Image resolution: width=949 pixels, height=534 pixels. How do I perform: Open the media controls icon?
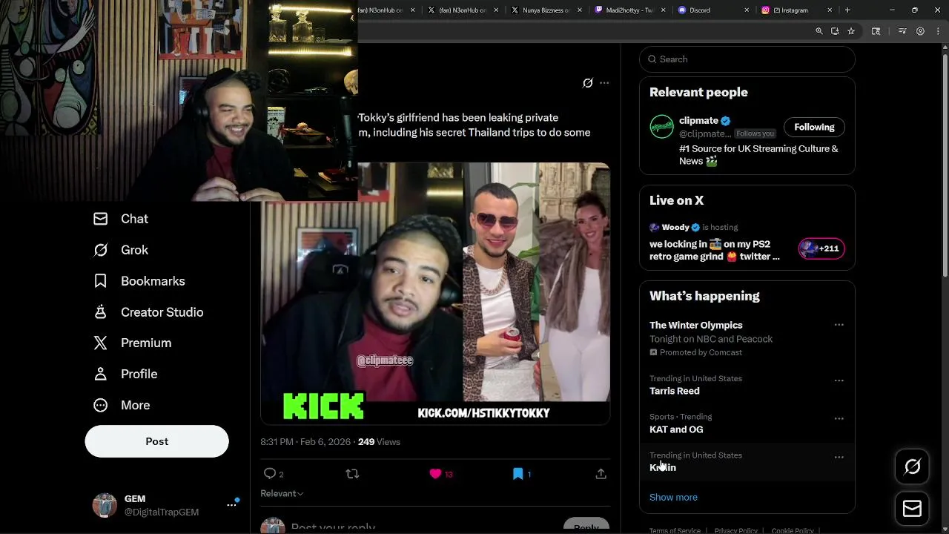pyautogui.click(x=902, y=31)
